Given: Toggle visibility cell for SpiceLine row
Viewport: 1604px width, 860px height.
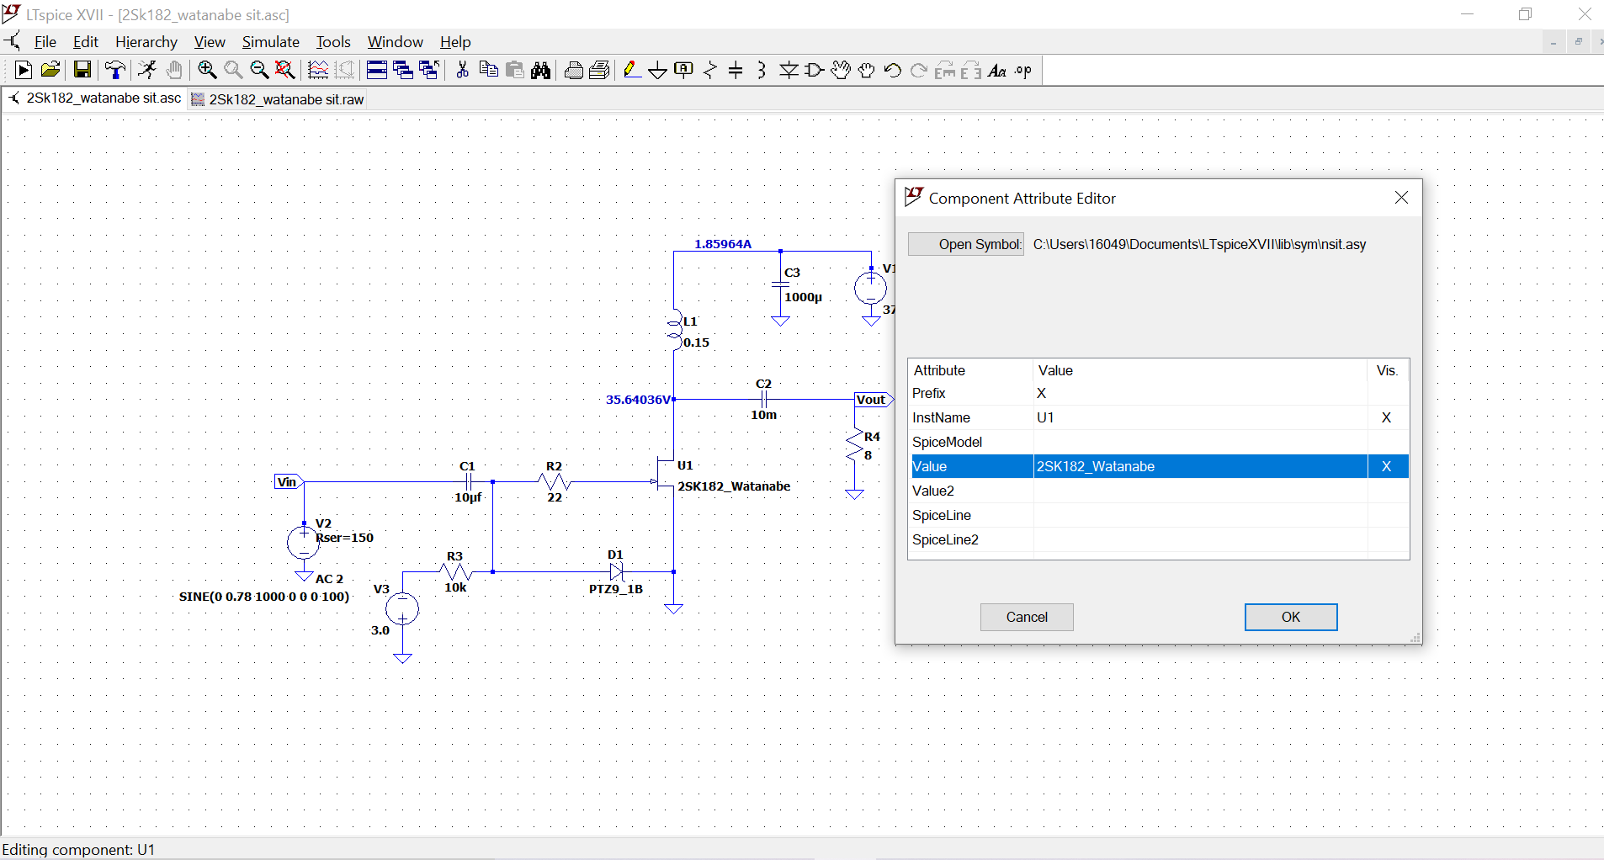Looking at the screenshot, I should coord(1388,515).
